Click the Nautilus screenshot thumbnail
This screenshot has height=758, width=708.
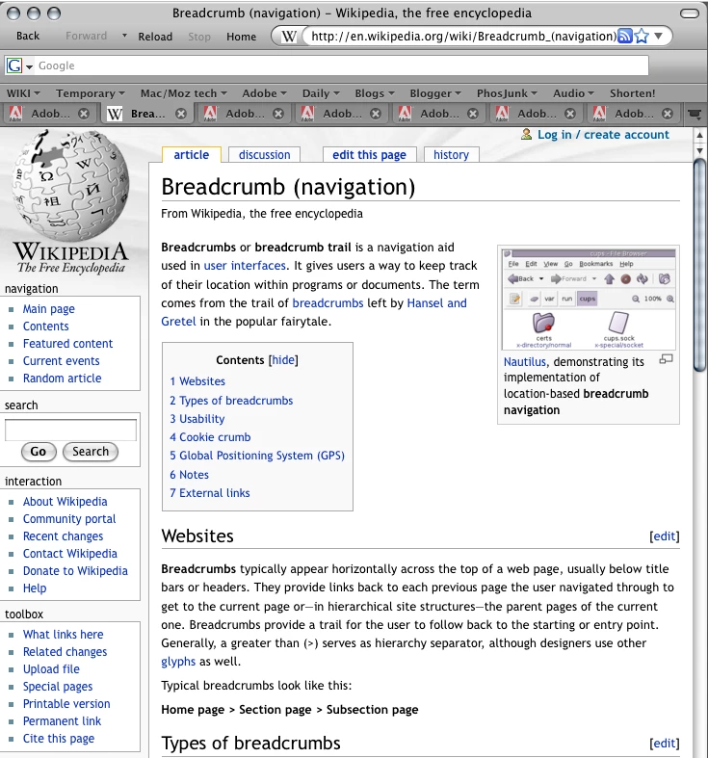point(589,300)
